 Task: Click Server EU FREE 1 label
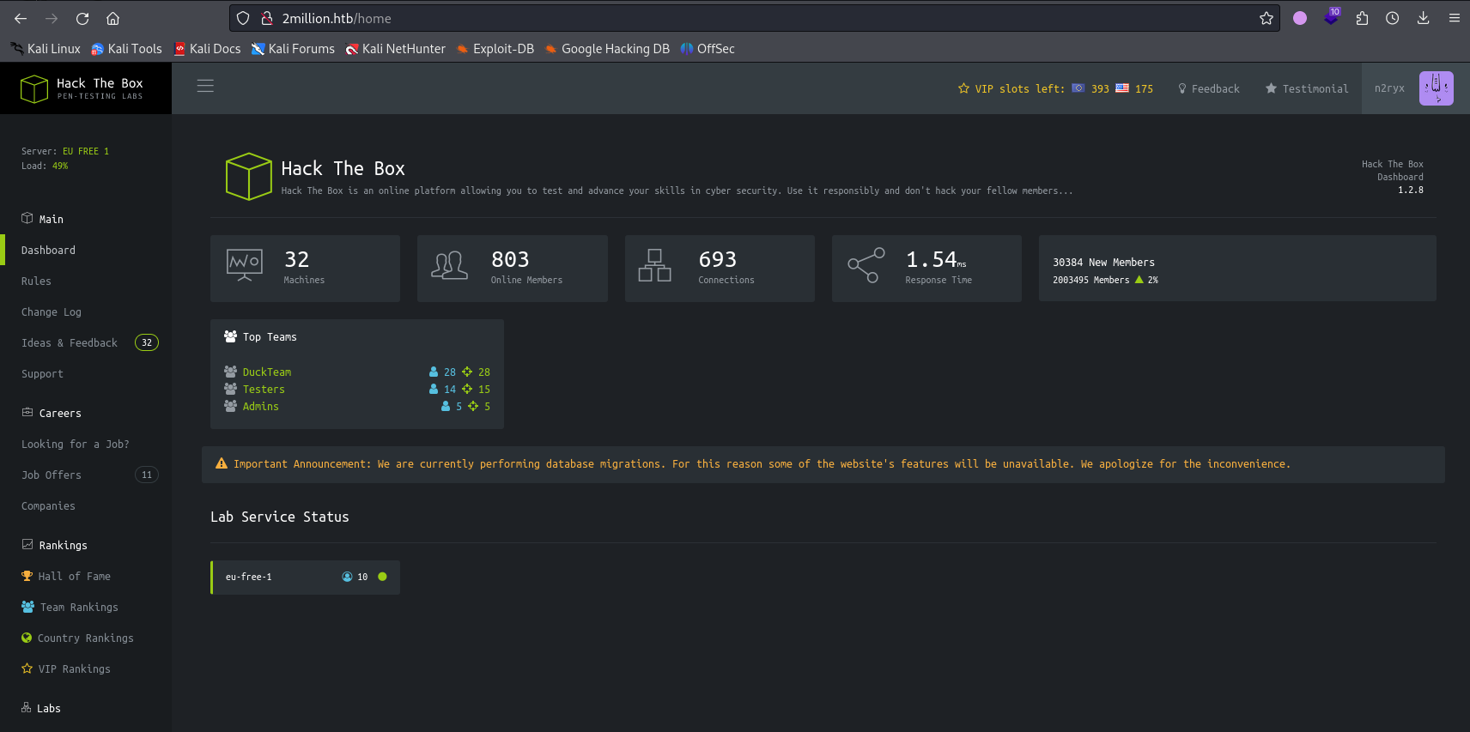(65, 151)
